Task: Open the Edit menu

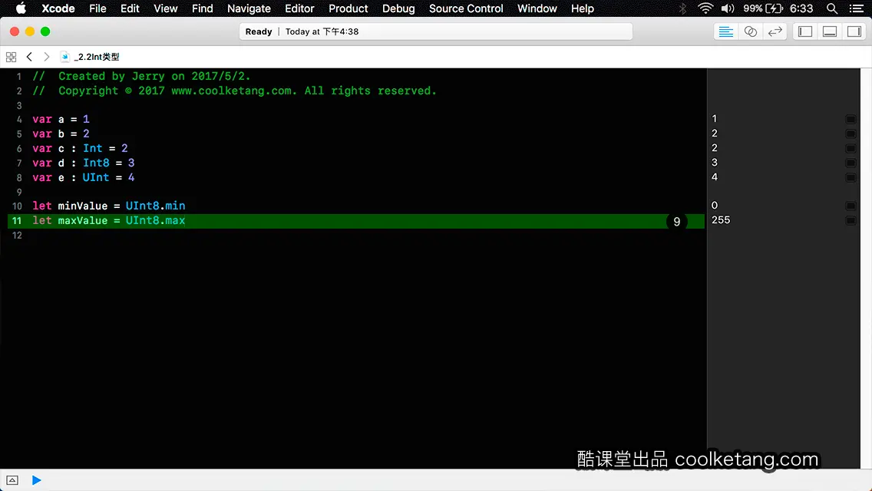Action: click(x=130, y=8)
